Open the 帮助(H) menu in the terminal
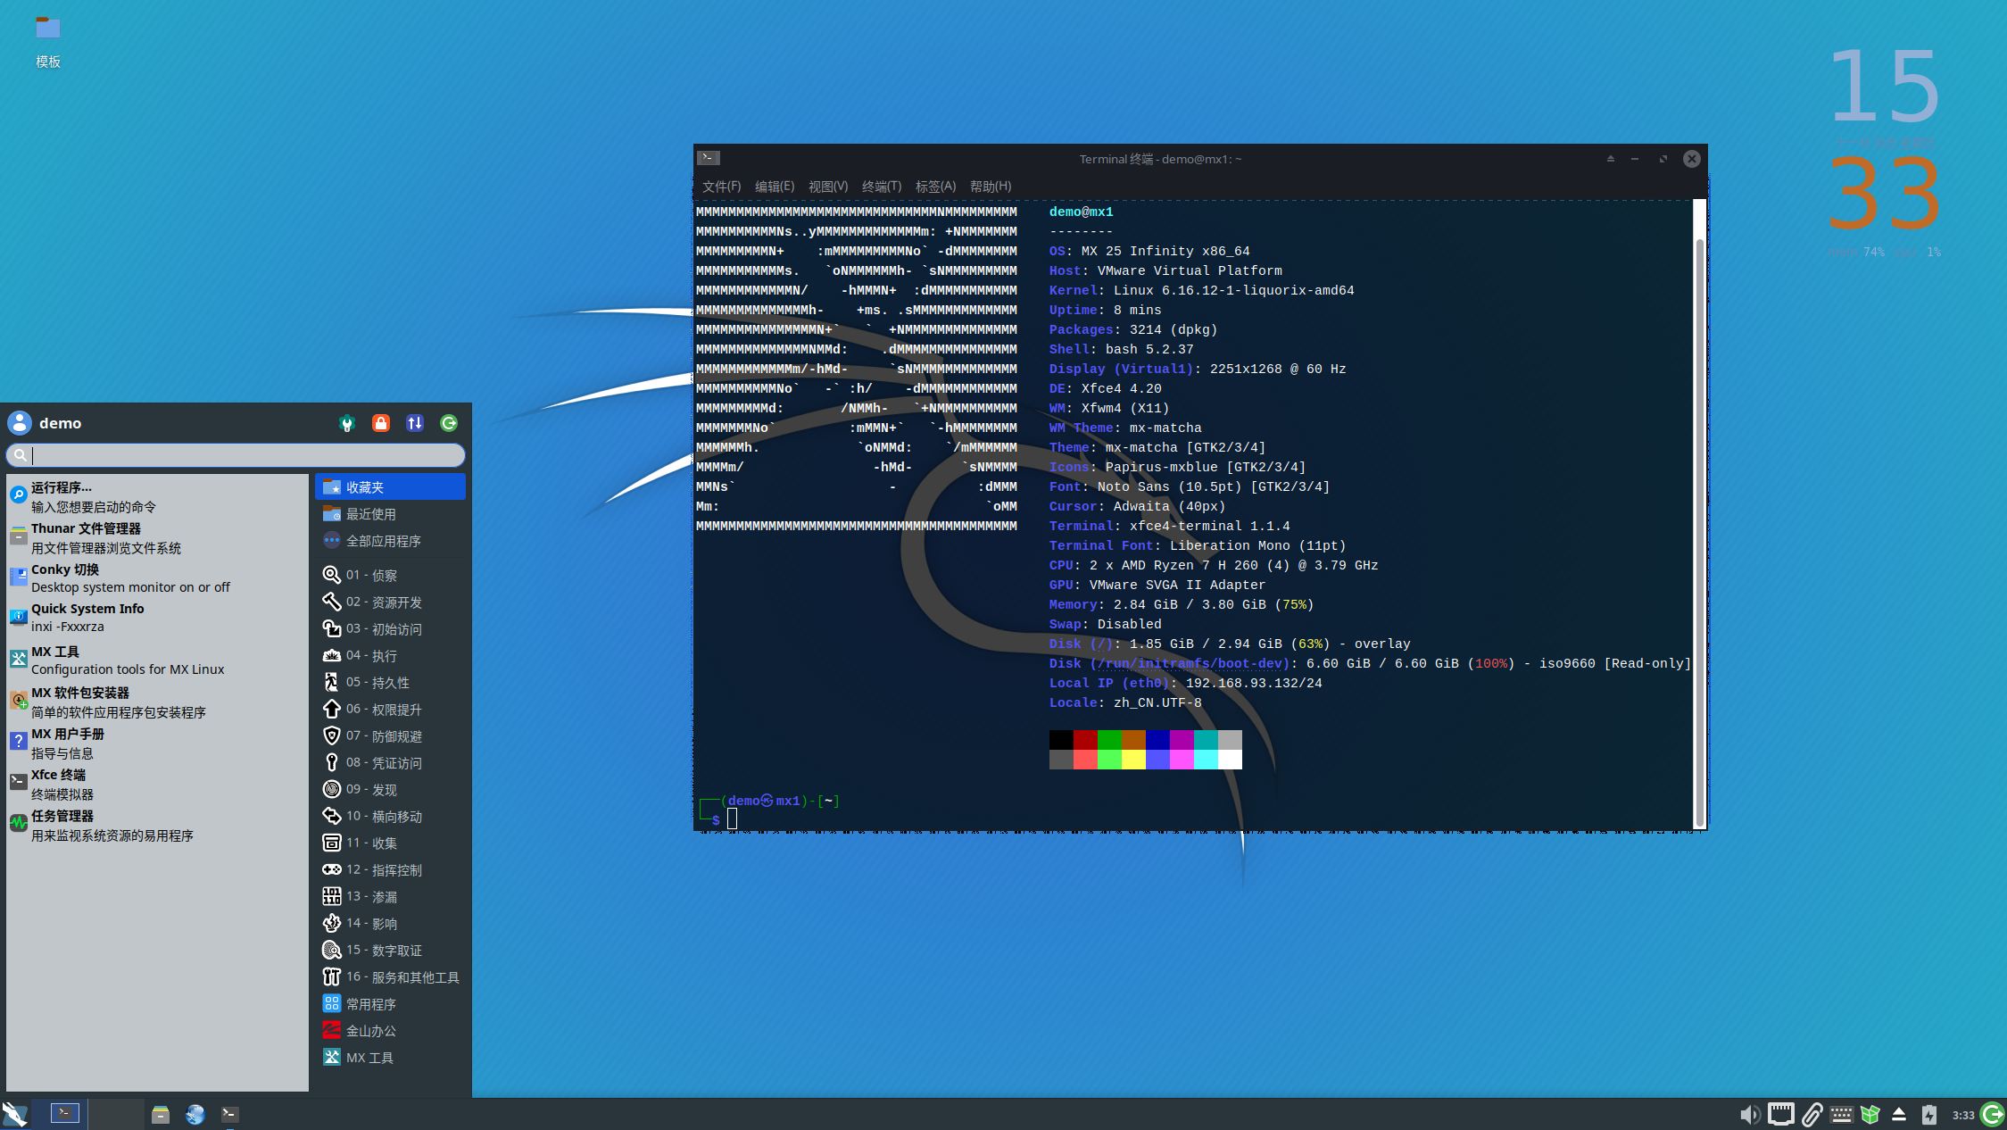This screenshot has width=2007, height=1130. [990, 187]
